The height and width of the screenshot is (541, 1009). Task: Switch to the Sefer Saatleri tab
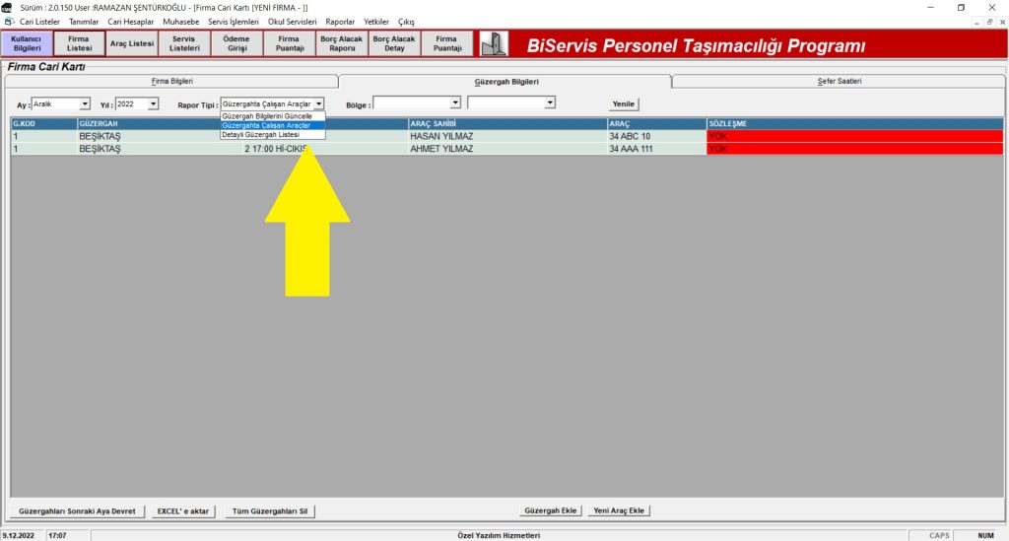[840, 81]
